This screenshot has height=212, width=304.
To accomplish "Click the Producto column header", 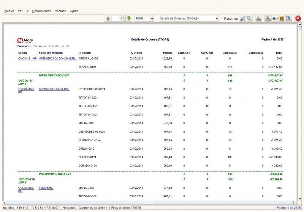I will tap(84, 53).
